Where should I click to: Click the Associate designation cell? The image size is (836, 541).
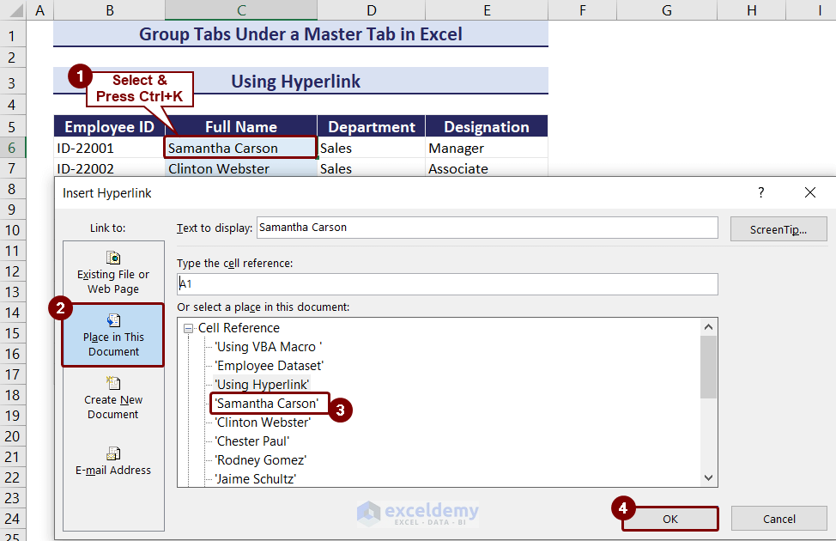(x=487, y=168)
